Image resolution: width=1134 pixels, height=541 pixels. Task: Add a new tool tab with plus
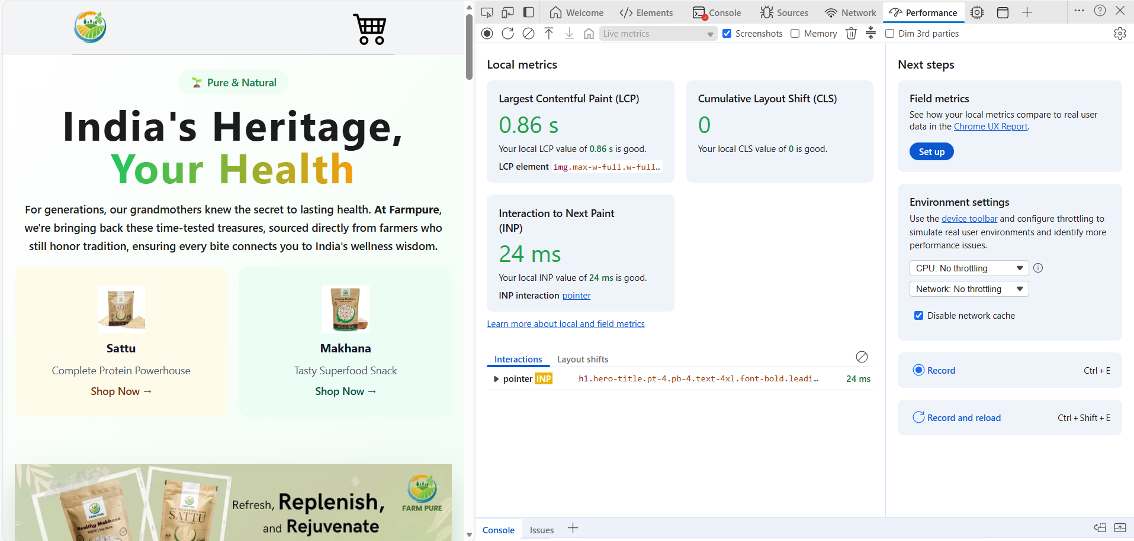point(1027,12)
